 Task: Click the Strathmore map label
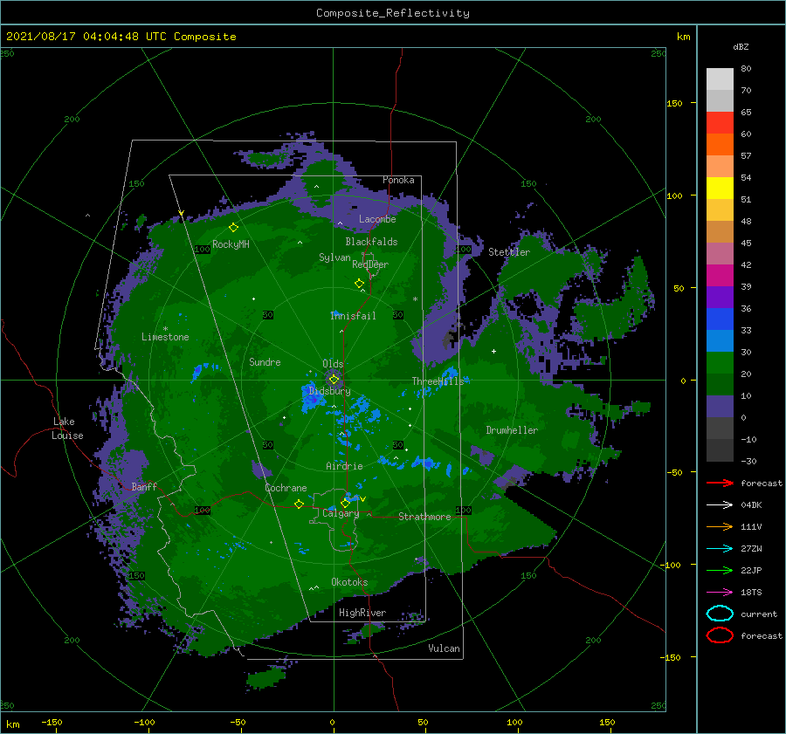pyautogui.click(x=424, y=517)
